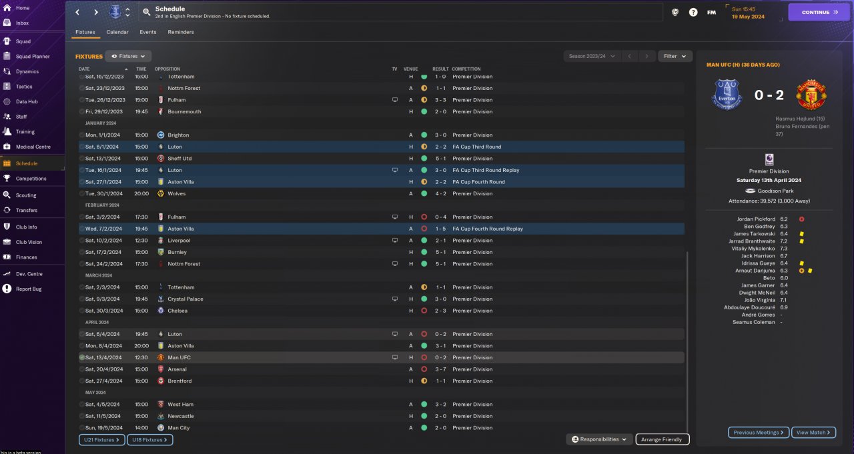Toggle the reminder circle for Mon 8/4/2024 Aston Villa
This screenshot has width=854, height=454.
tap(82, 346)
